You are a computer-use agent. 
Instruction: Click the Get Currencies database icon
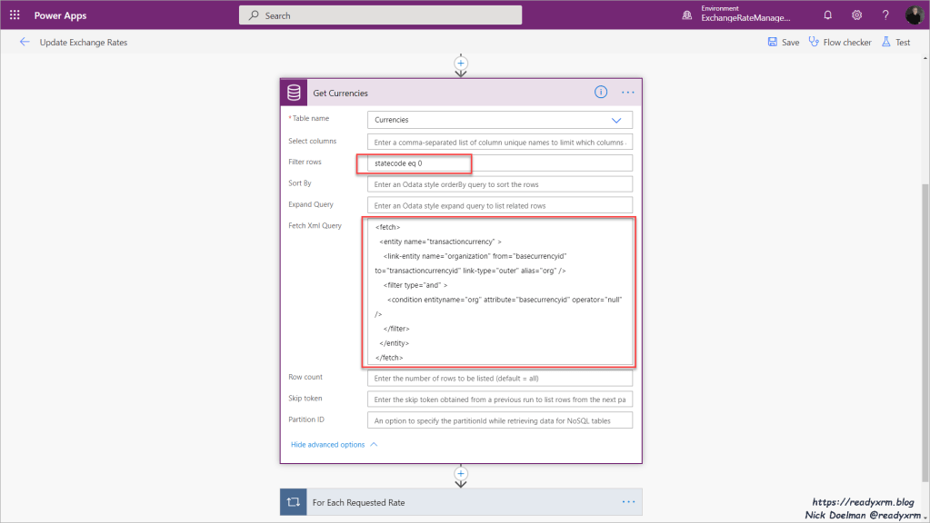[x=294, y=93]
